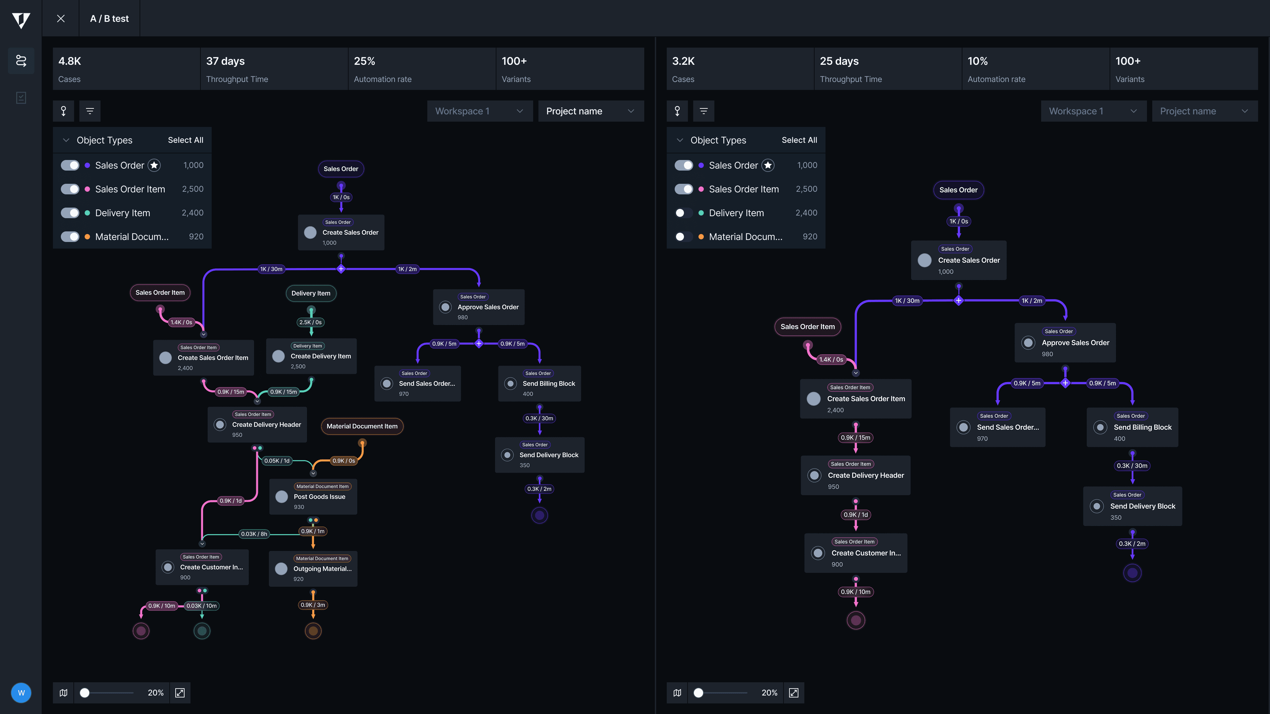The width and height of the screenshot is (1270, 714).
Task: Close the A / B test tab
Action: click(61, 18)
